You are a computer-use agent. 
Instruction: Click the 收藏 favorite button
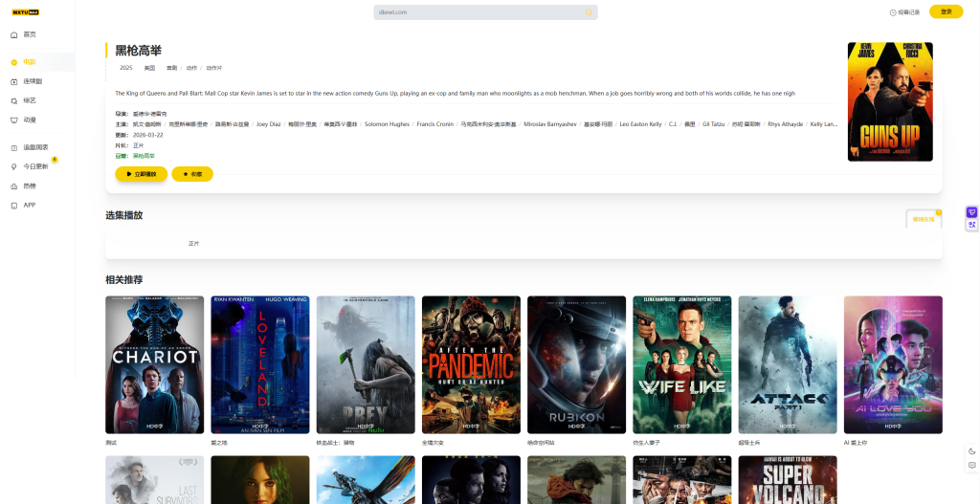coord(192,174)
